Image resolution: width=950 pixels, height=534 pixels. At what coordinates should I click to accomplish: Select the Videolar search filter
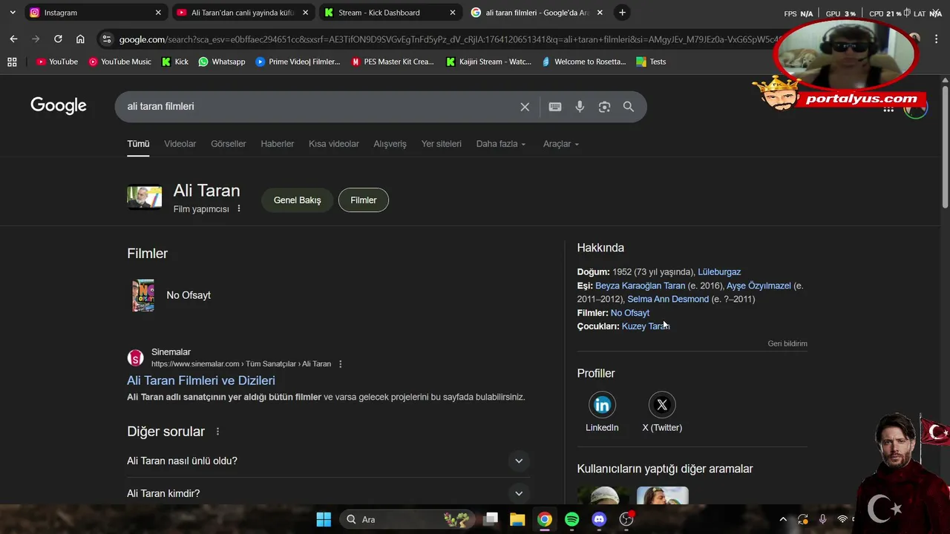tap(180, 144)
